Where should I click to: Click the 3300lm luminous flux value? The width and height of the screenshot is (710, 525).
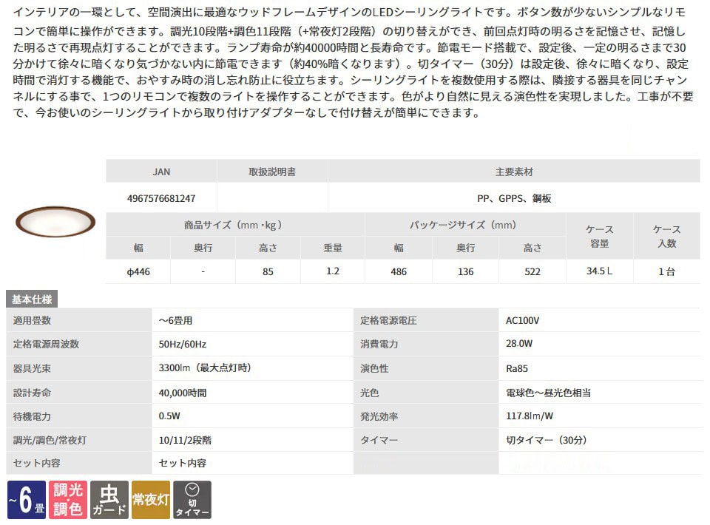tap(200, 368)
